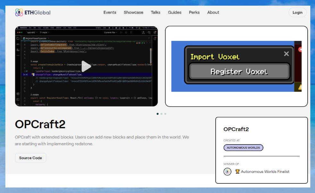315x193 pixels.
Task: Select Guides in the top navigation
Action: 175,12
